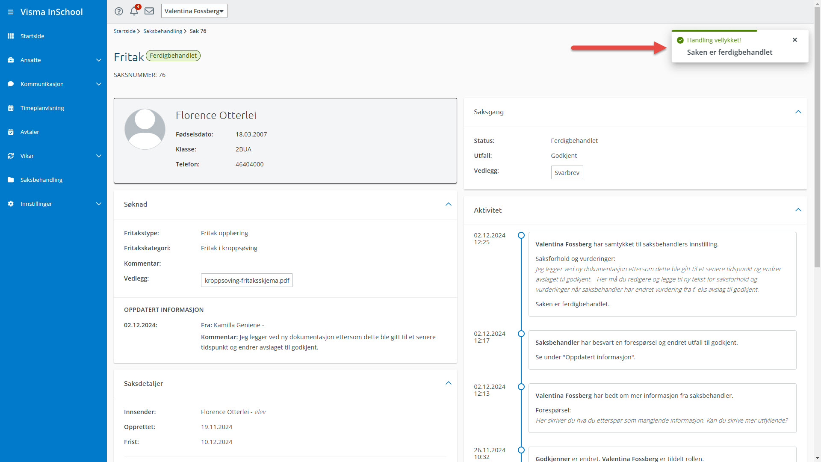Click the Timeplanvisning calendar icon

[x=11, y=108]
